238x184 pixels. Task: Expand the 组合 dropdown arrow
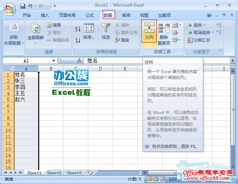204,25
